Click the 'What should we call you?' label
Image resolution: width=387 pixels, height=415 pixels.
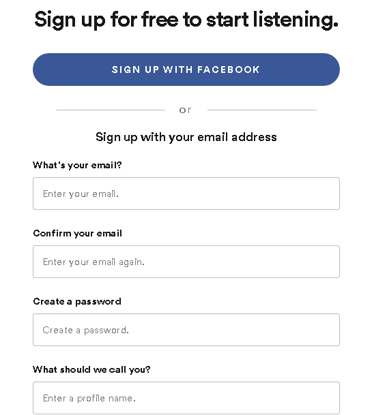(x=91, y=369)
